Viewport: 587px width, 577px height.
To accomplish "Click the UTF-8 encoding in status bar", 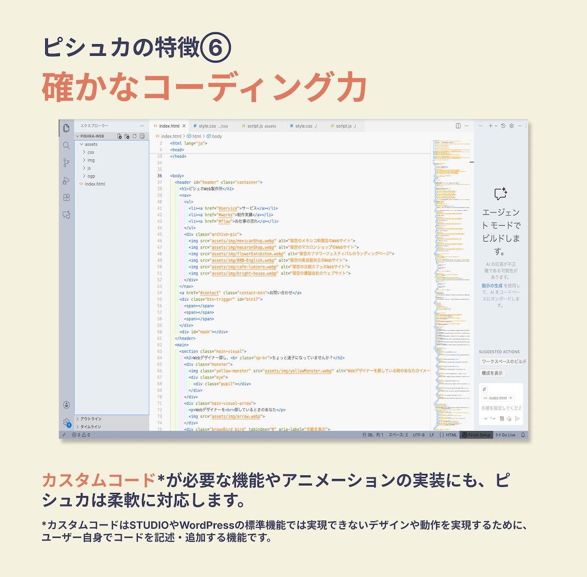I will 419,435.
